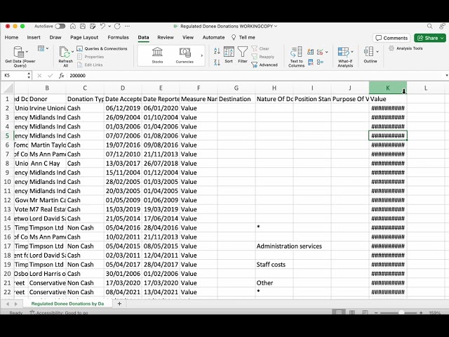Switch to the Home tab
Viewport: 449px width, 337px height.
click(x=11, y=37)
